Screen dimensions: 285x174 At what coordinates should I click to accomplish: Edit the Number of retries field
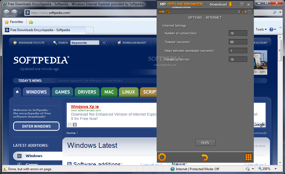click(x=238, y=59)
